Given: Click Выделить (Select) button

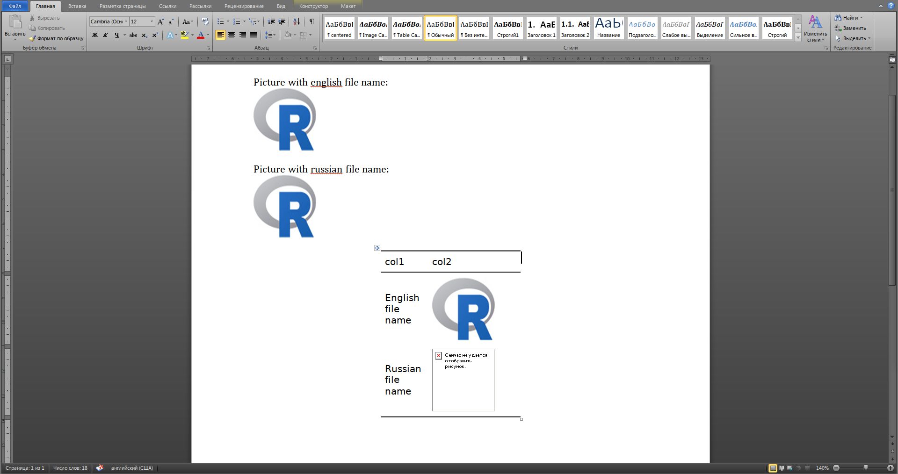Looking at the screenshot, I should point(853,38).
